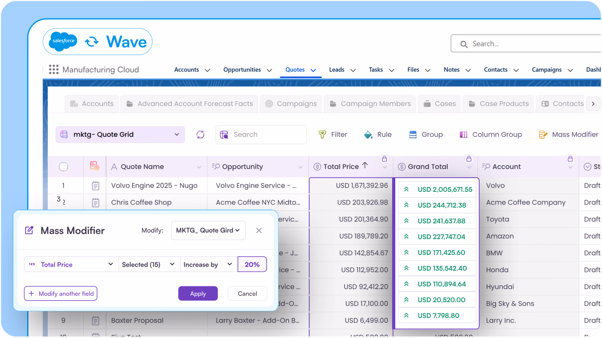Image resolution: width=602 pixels, height=338 pixels.
Task: Click the Contacts nav menu
Action: (501, 70)
